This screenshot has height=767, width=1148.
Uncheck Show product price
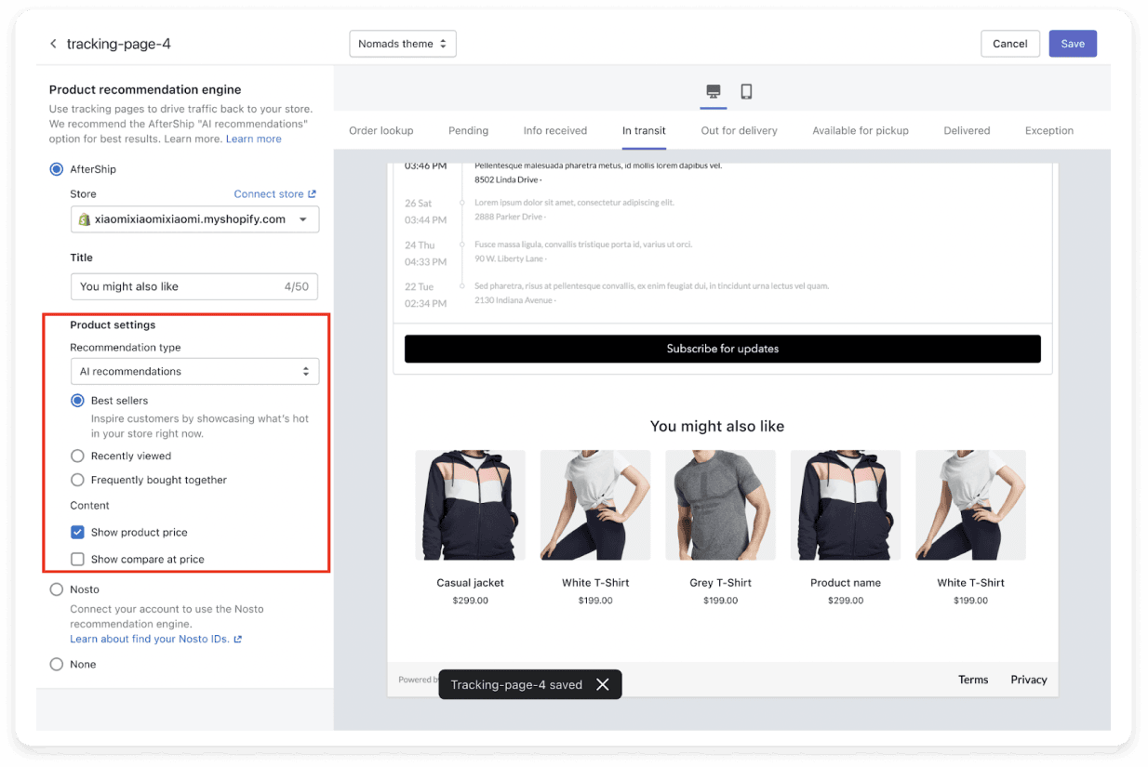[78, 533]
